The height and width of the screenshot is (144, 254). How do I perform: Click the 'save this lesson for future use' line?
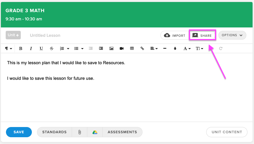[51, 78]
